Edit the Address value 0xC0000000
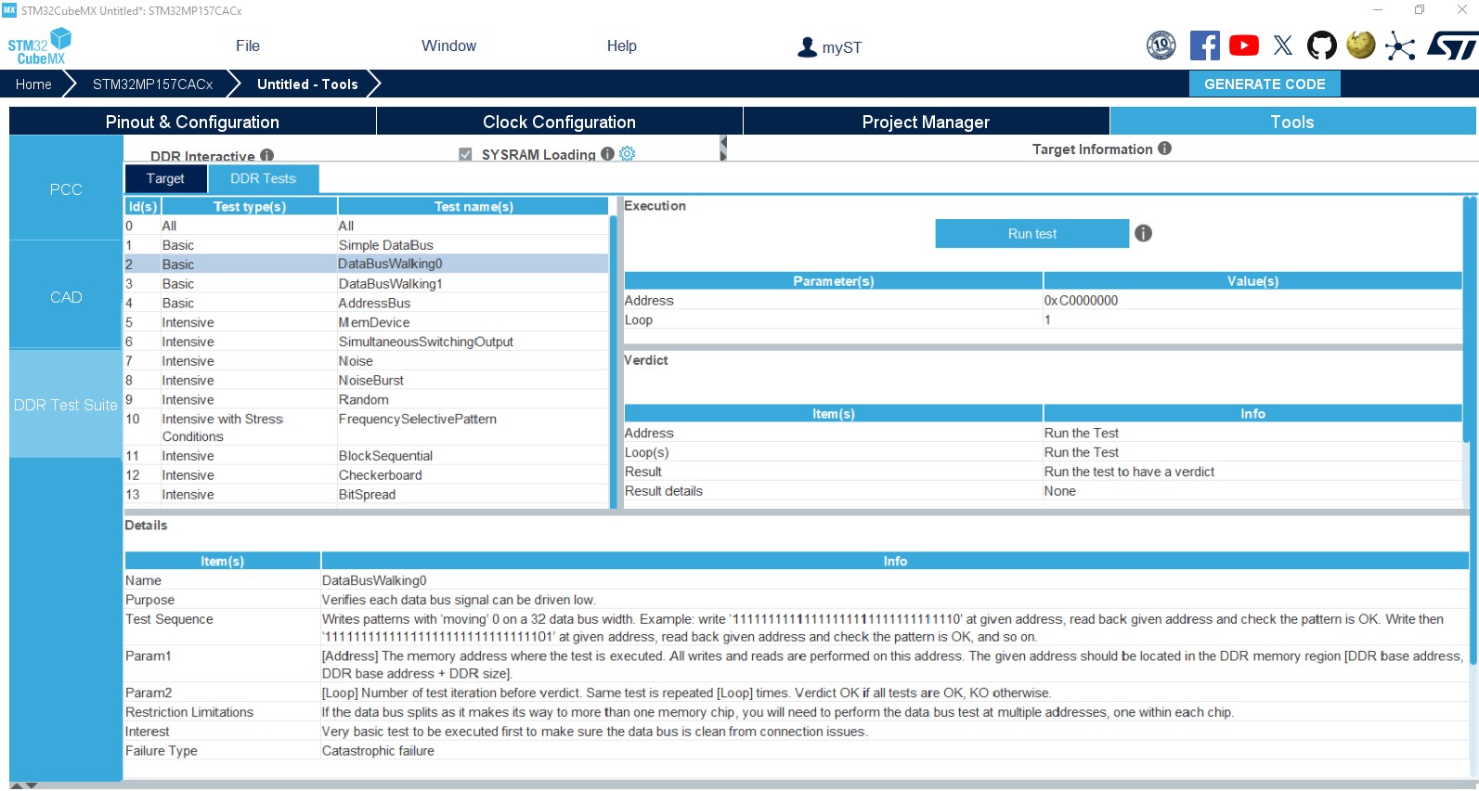 pyautogui.click(x=1252, y=301)
